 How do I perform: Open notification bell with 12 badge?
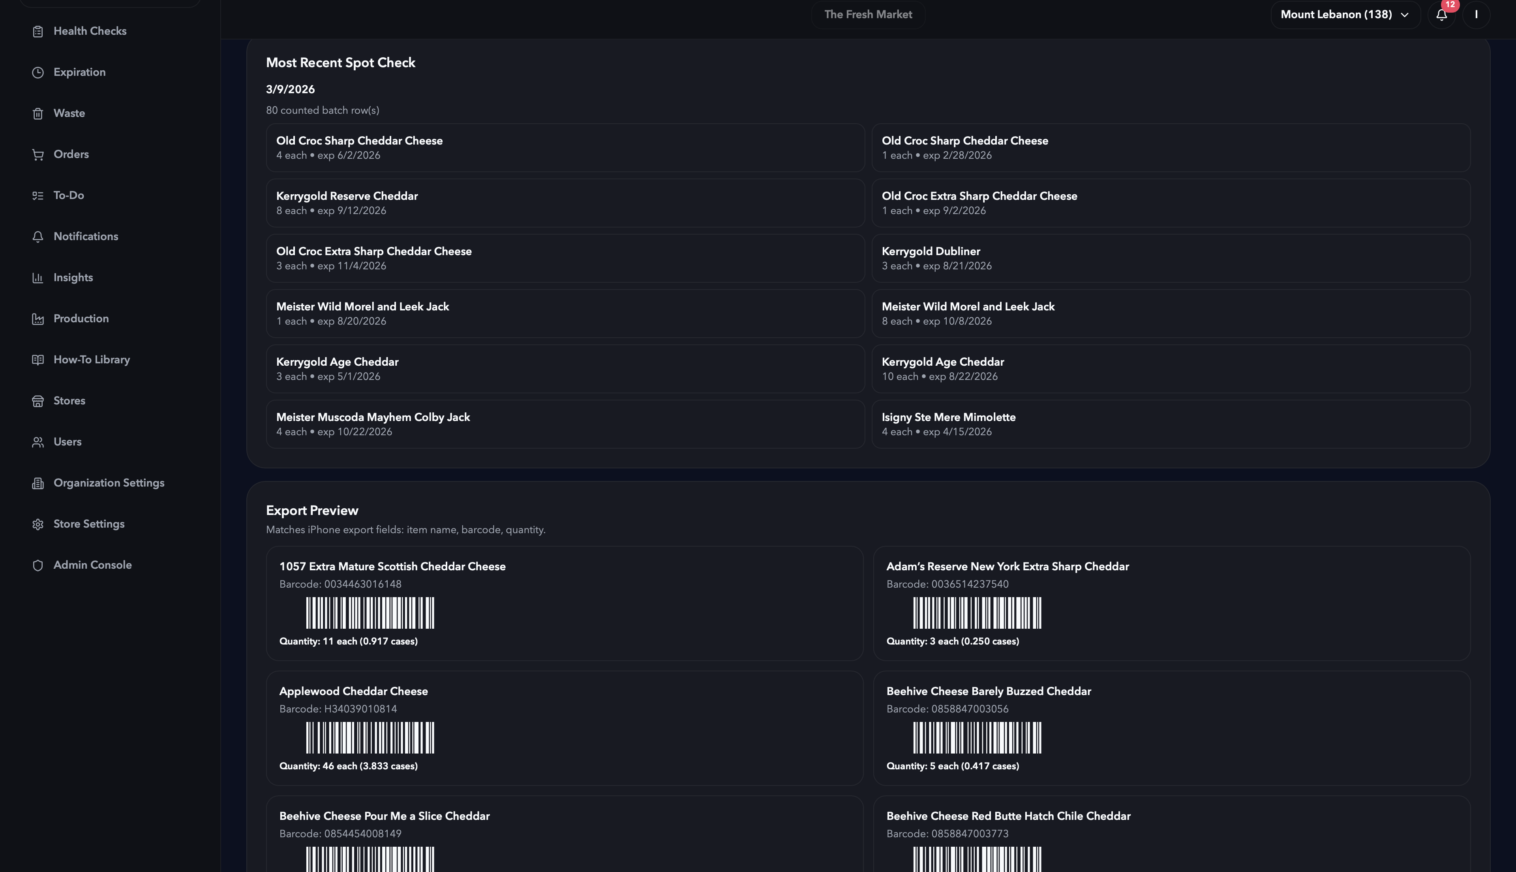pos(1442,14)
